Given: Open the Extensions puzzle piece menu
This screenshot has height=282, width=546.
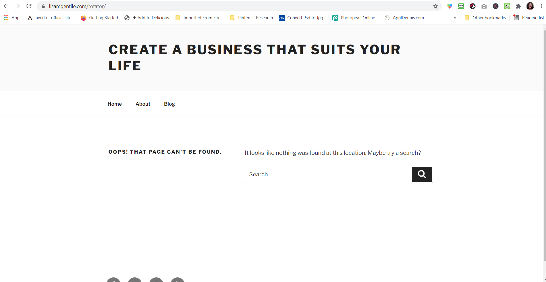Looking at the screenshot, I should [518, 6].
